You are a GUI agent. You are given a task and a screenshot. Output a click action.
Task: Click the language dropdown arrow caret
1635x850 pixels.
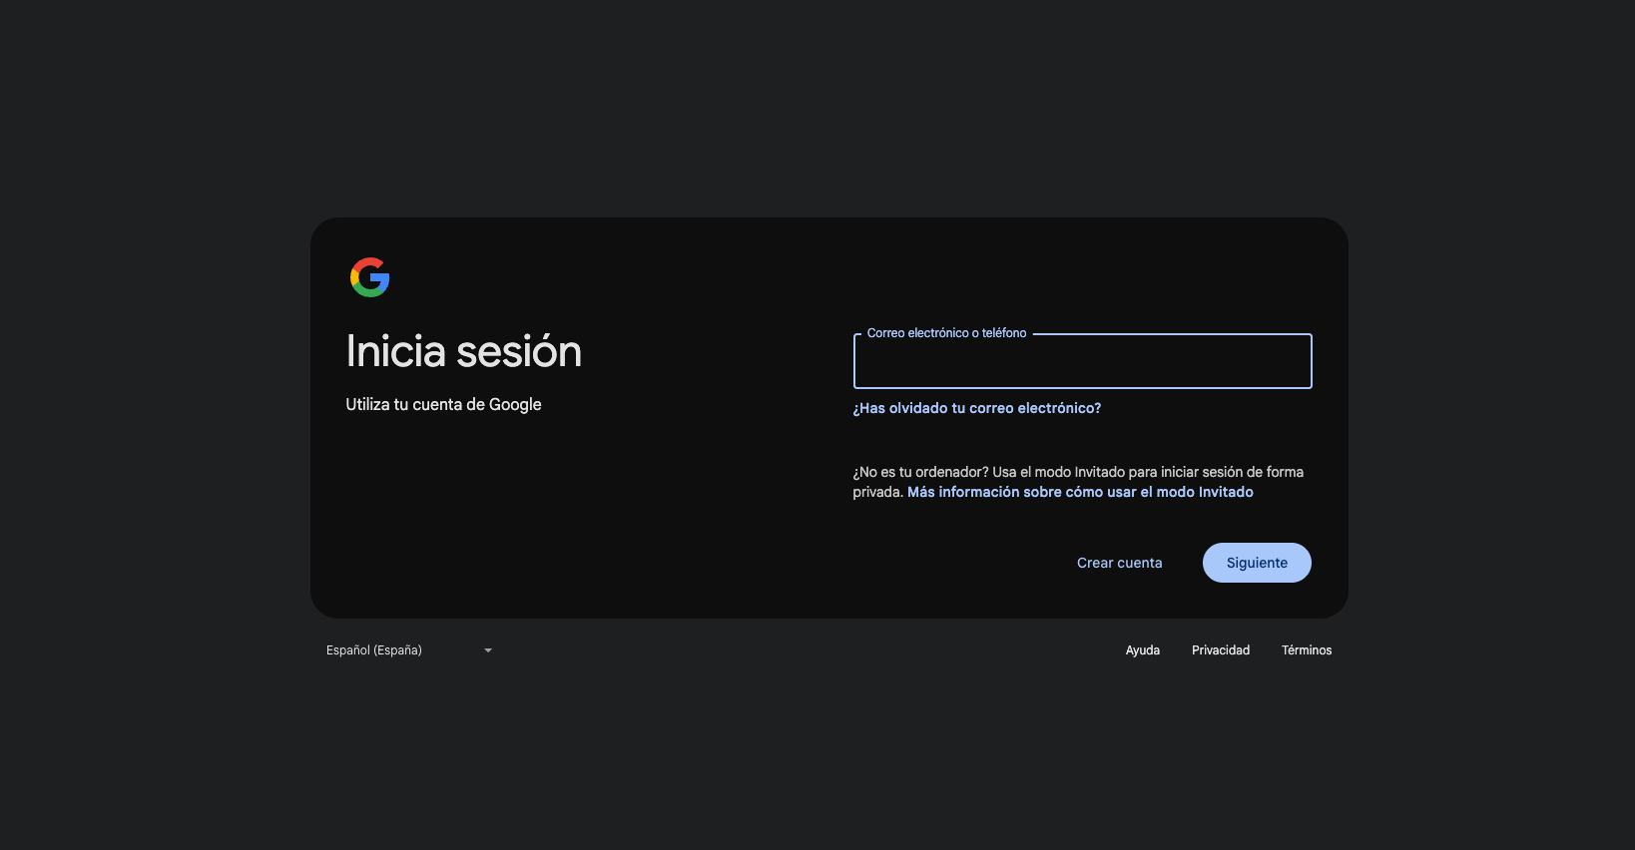pos(488,650)
